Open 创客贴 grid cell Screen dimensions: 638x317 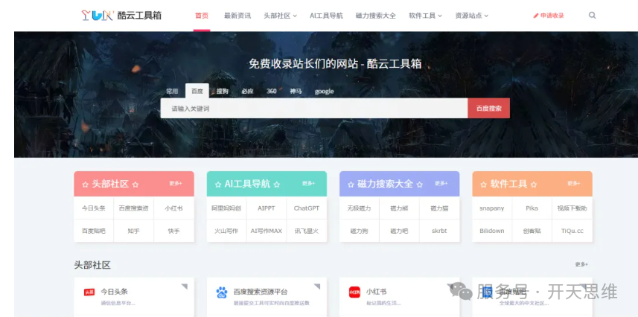(532, 231)
